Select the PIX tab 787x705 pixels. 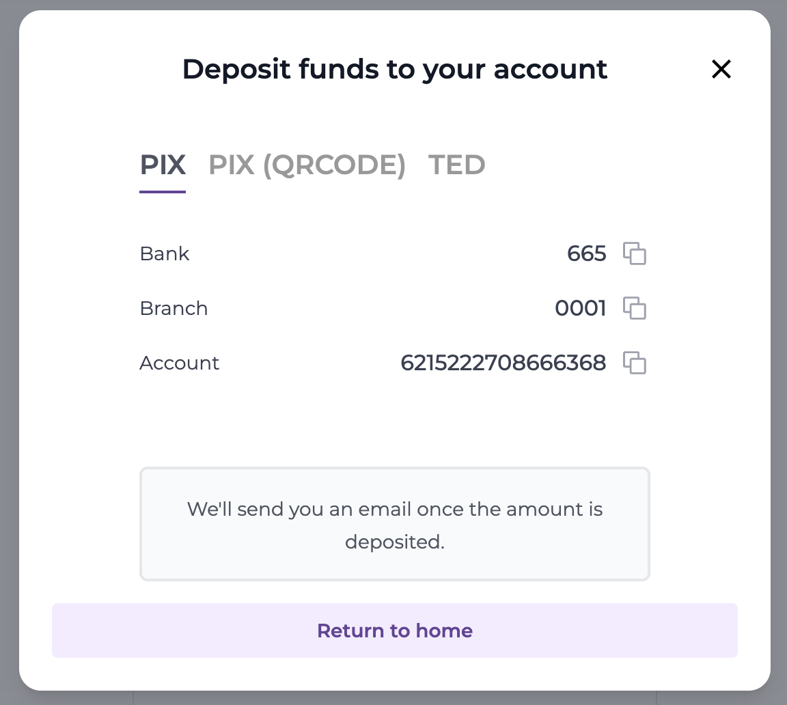[163, 165]
